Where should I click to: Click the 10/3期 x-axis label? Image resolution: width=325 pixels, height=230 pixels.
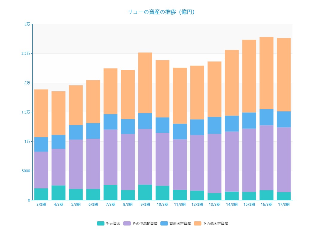coord(162,205)
